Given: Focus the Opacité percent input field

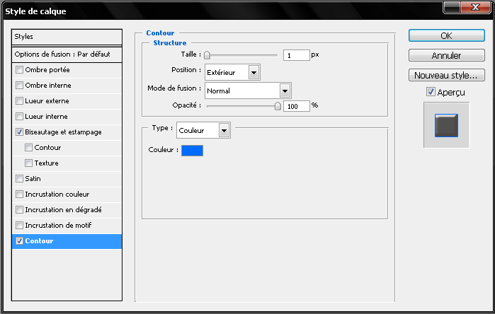Looking at the screenshot, I should click(x=297, y=106).
